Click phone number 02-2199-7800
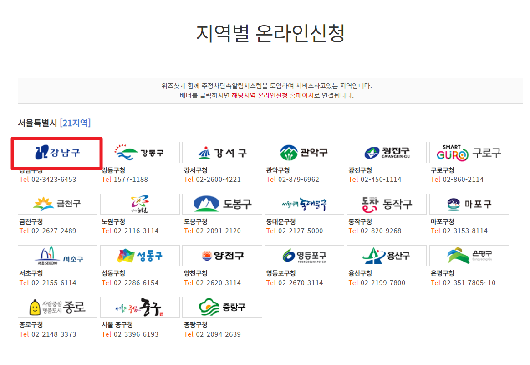This screenshot has height=365, width=530. click(383, 283)
